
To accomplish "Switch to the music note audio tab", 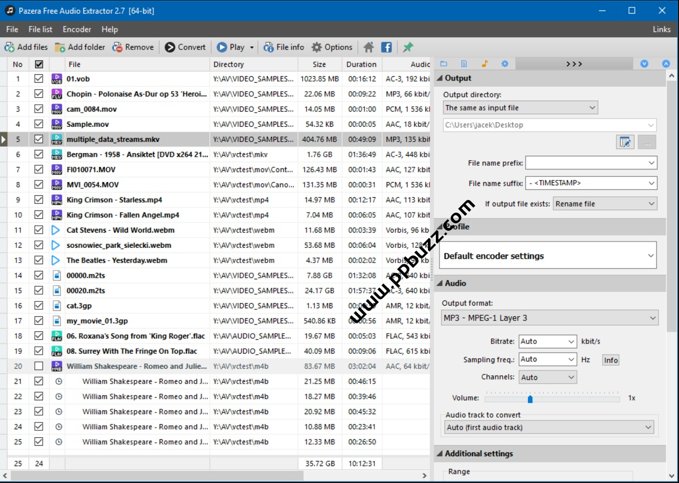I will point(484,64).
